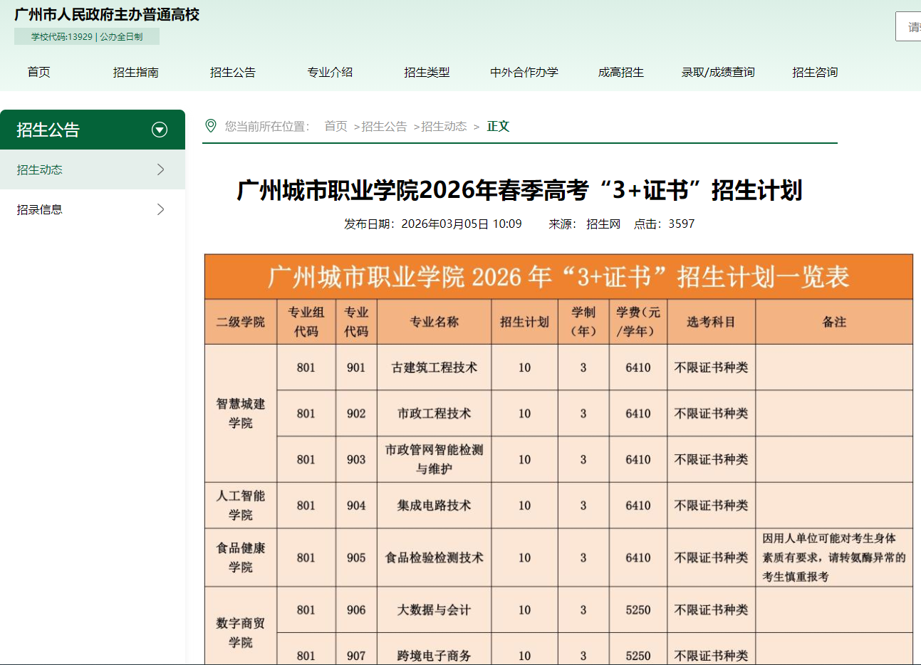Select 正文 in the breadcrumb trail
The image size is (921, 665).
pos(498,126)
